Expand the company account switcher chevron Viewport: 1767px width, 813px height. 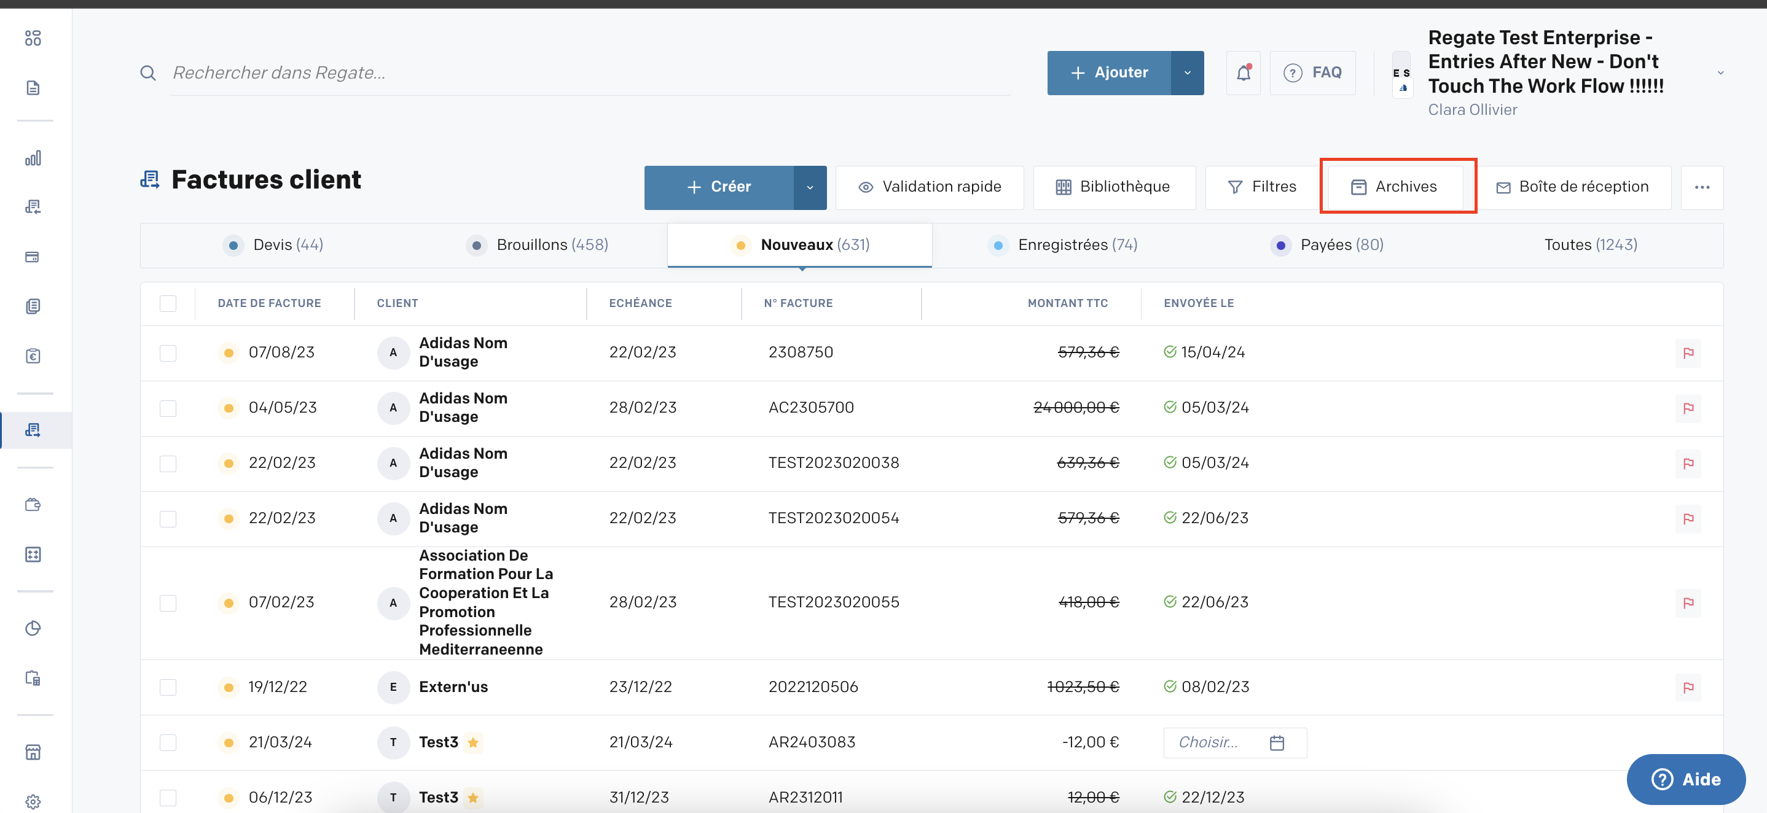pyautogui.click(x=1720, y=72)
